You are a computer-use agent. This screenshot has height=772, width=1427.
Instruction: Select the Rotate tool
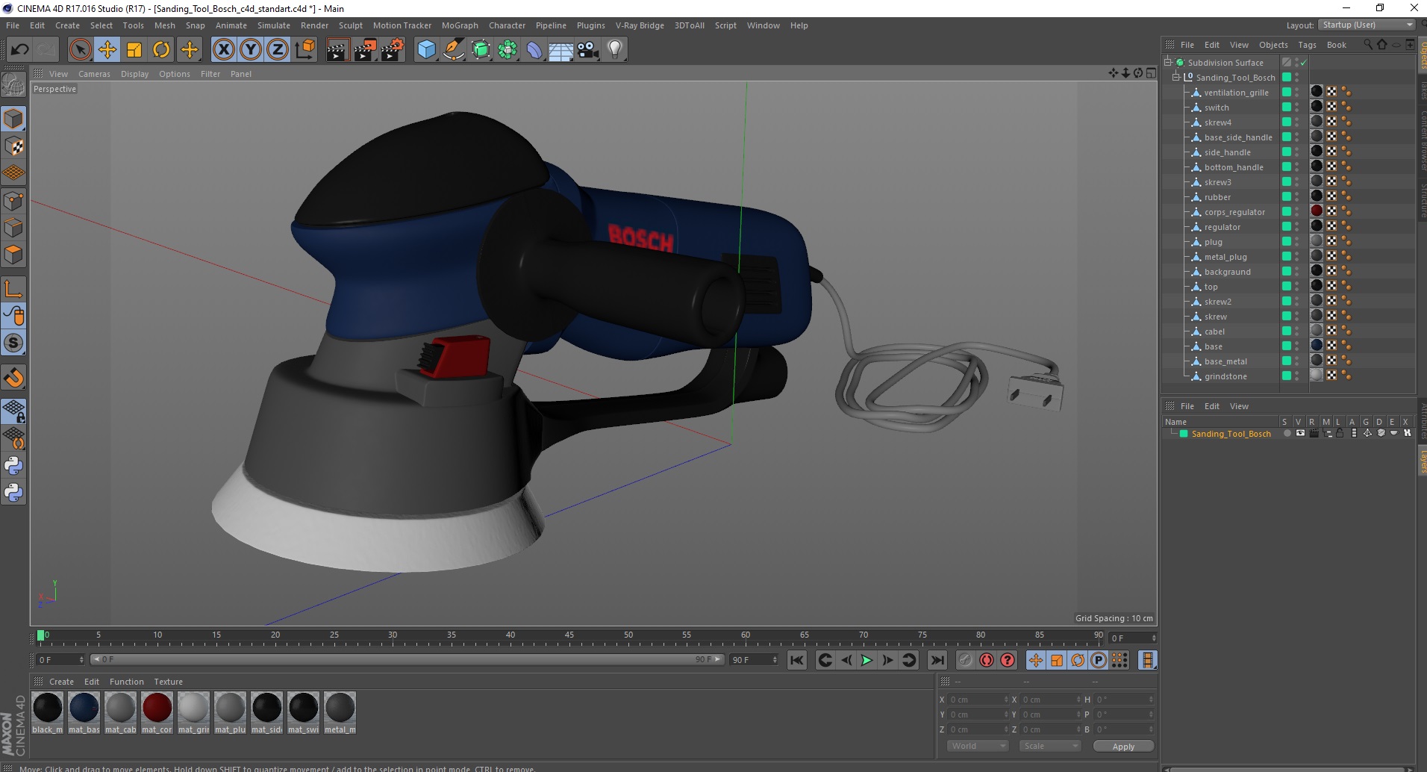[161, 50]
